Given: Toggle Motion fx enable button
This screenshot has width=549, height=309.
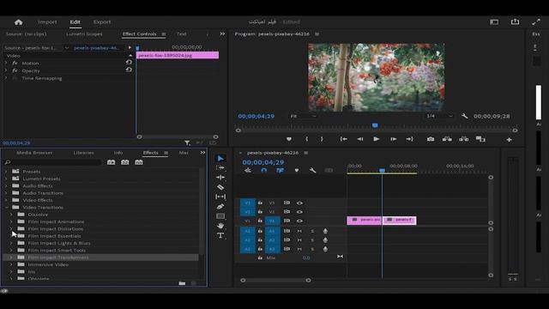Looking at the screenshot, I should point(15,63).
